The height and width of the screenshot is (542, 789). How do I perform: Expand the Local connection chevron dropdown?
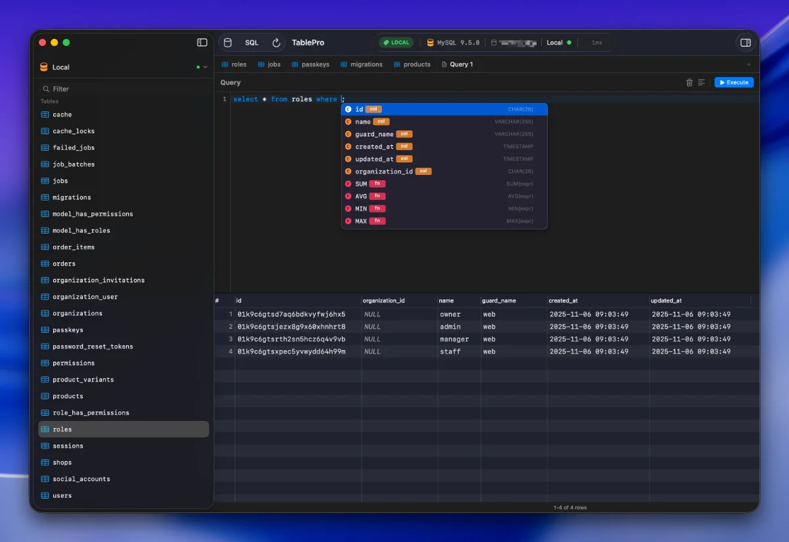point(205,67)
